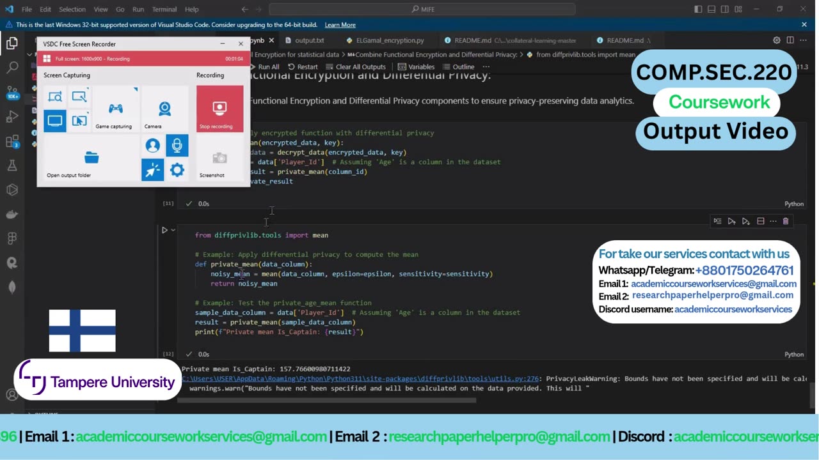The height and width of the screenshot is (460, 819).
Task: Toggle webcam overlay person icon in VSDC
Action: click(x=152, y=146)
